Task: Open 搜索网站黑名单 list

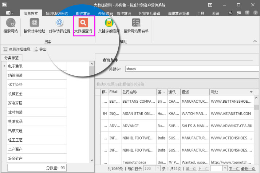Action: [136, 25]
